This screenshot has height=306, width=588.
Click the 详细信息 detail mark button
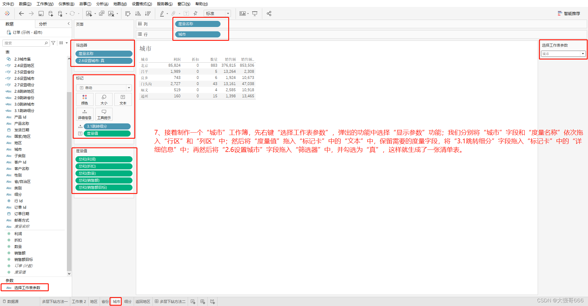click(85, 114)
